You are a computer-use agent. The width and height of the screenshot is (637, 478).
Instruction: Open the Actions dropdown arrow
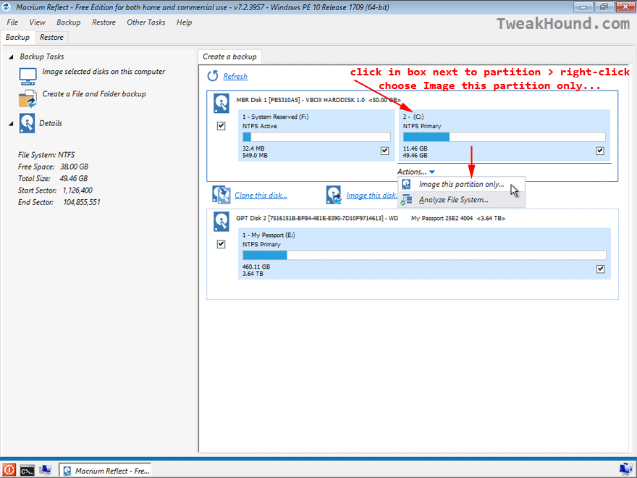click(x=432, y=172)
